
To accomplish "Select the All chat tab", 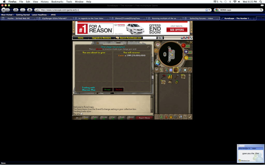I will [77, 118].
